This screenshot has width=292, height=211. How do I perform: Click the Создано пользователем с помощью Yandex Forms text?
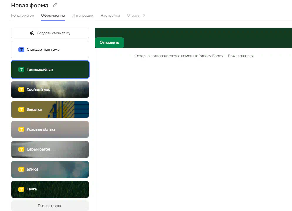tap(179, 56)
